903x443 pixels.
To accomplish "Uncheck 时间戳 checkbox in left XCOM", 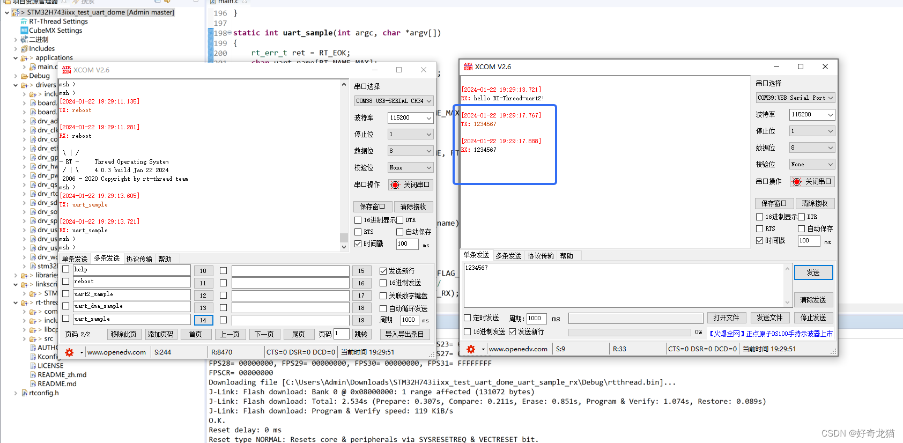I will coord(358,243).
